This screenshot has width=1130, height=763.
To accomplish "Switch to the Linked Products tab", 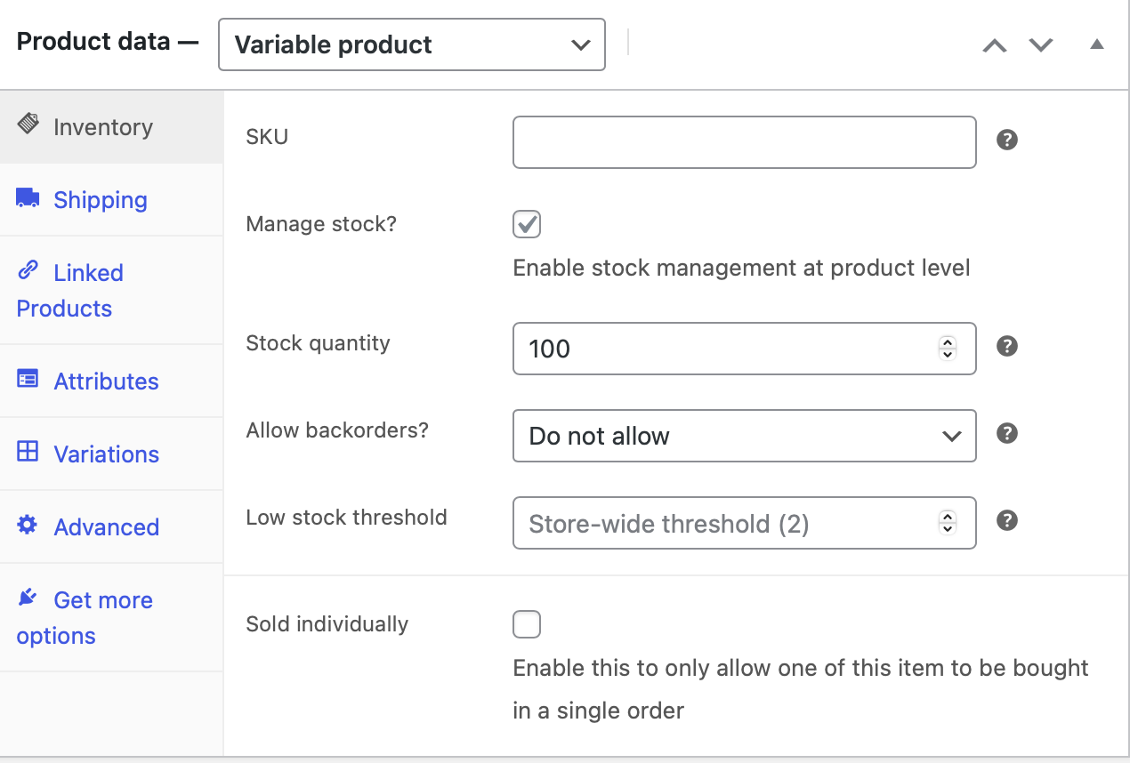I will pos(111,291).
